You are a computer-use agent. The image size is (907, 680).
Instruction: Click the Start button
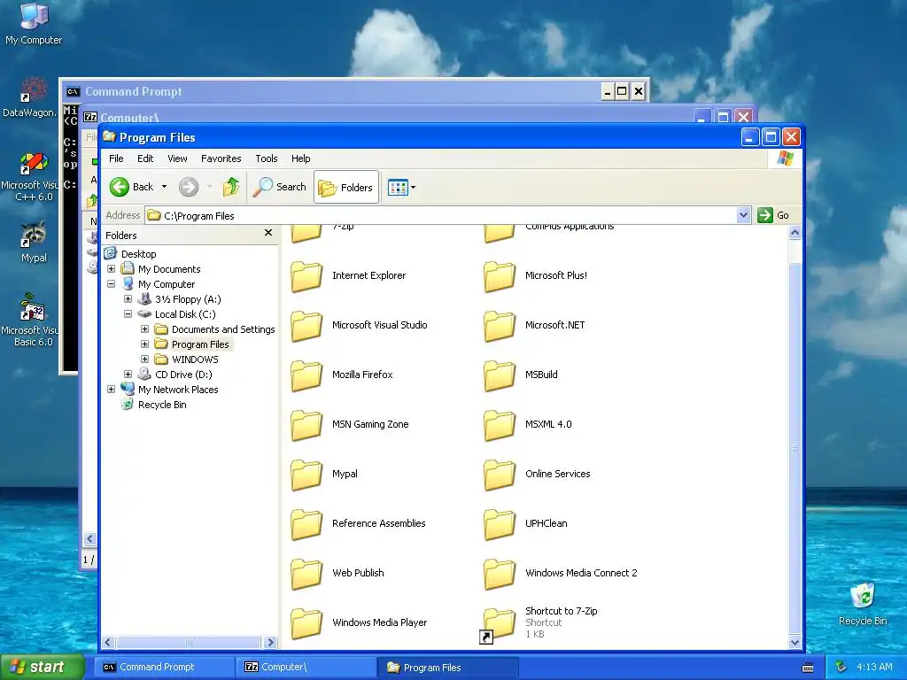(x=41, y=667)
